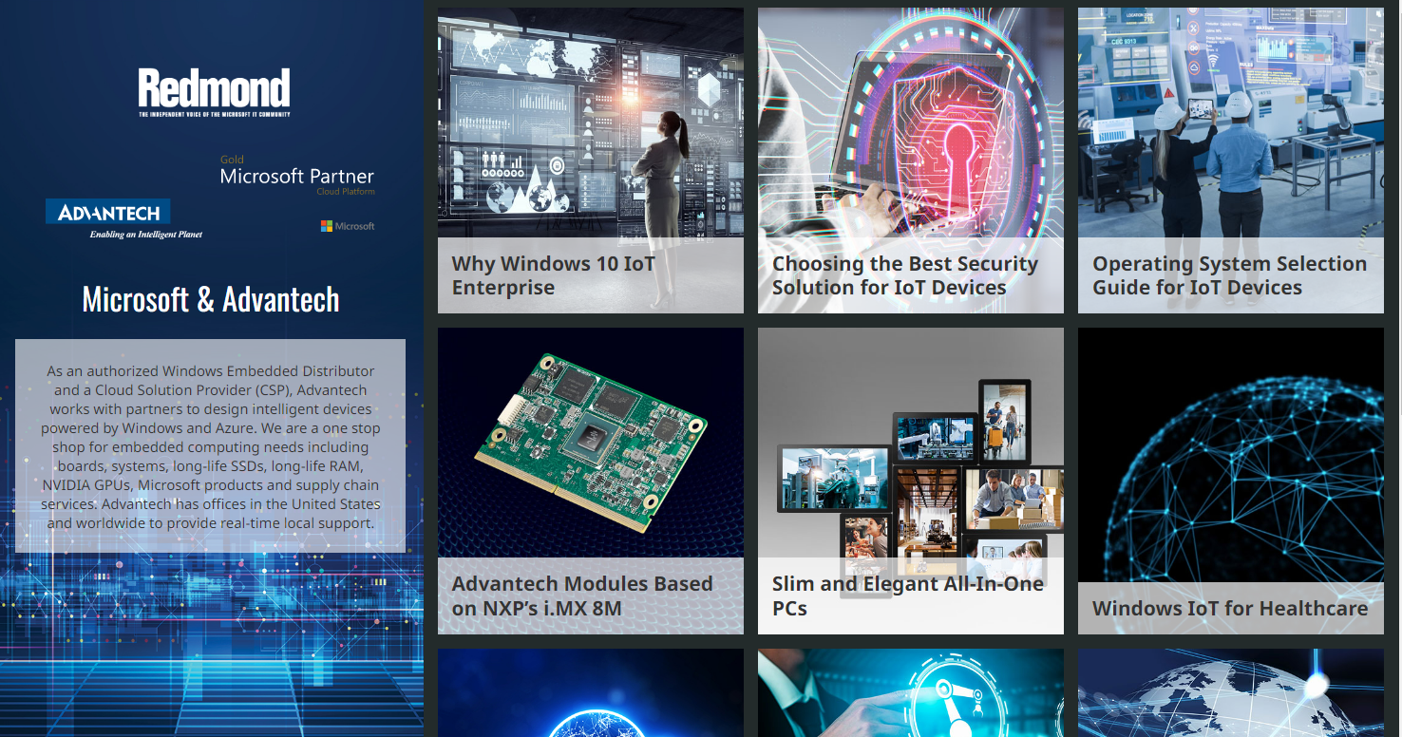Click the small four-square Microsoft logo

point(348,226)
